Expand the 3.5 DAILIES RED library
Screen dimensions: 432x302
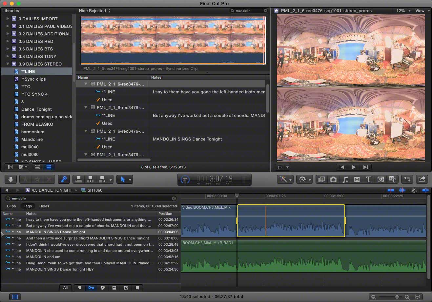pyautogui.click(x=8, y=41)
